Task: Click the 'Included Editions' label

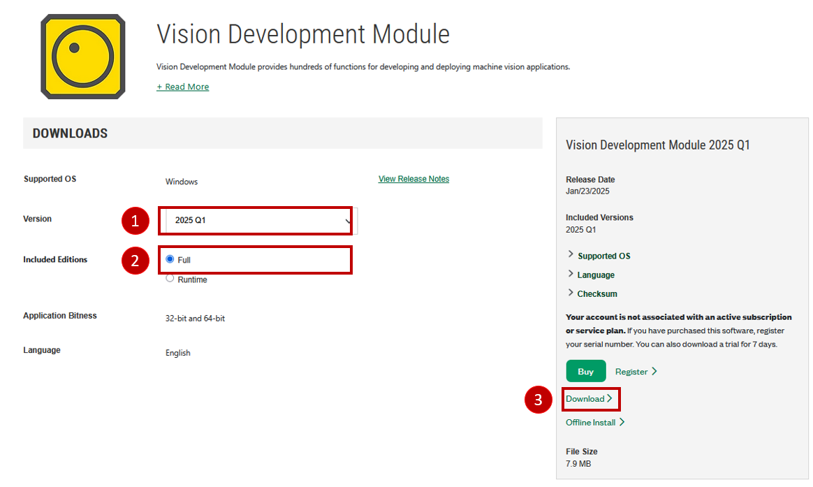Action: [x=55, y=259]
